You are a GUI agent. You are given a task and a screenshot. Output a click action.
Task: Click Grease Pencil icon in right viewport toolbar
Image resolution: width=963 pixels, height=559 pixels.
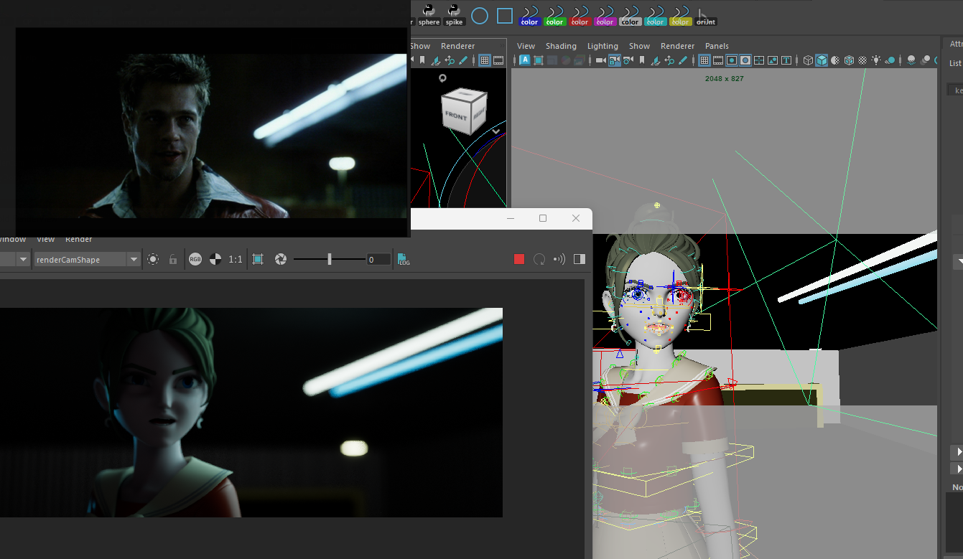[x=683, y=60]
